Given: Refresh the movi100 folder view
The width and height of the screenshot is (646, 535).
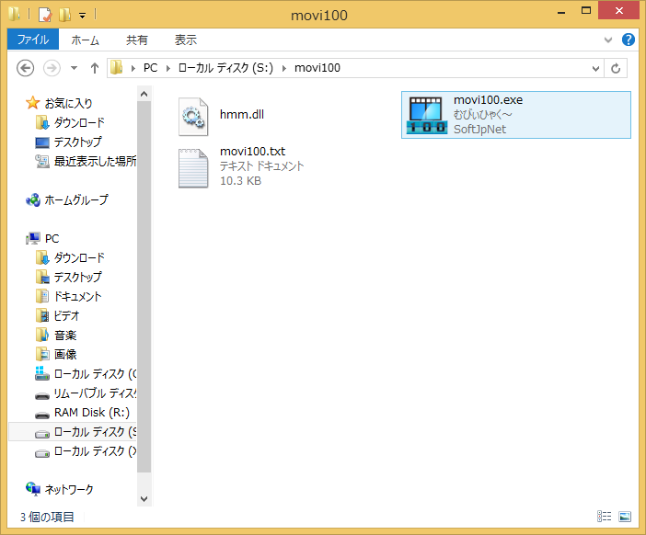Looking at the screenshot, I should tap(616, 68).
